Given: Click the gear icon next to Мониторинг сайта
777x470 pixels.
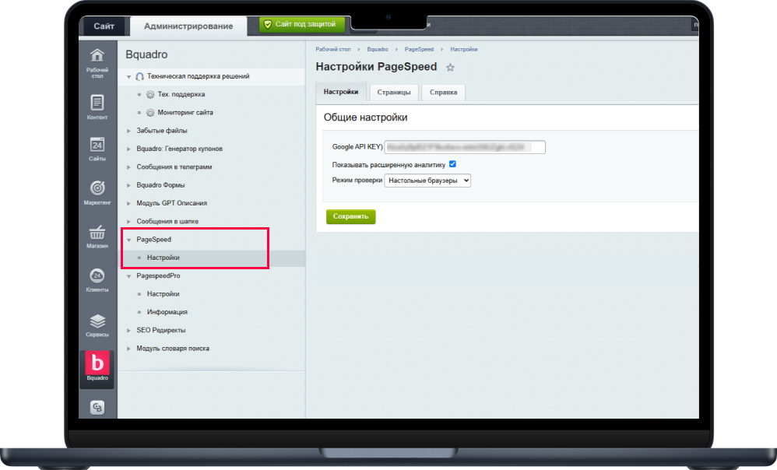Looking at the screenshot, I should (150, 112).
